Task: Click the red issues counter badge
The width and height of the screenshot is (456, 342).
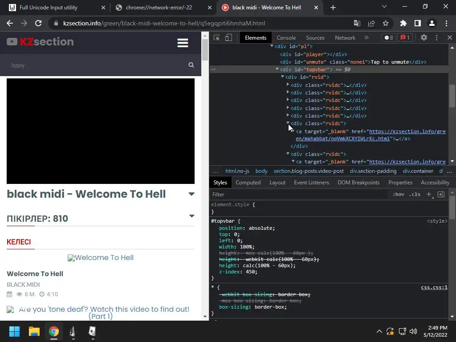Action: coord(405,37)
